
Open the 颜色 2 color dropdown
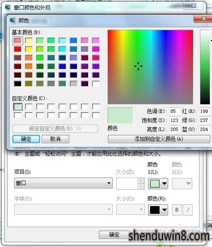182,184
